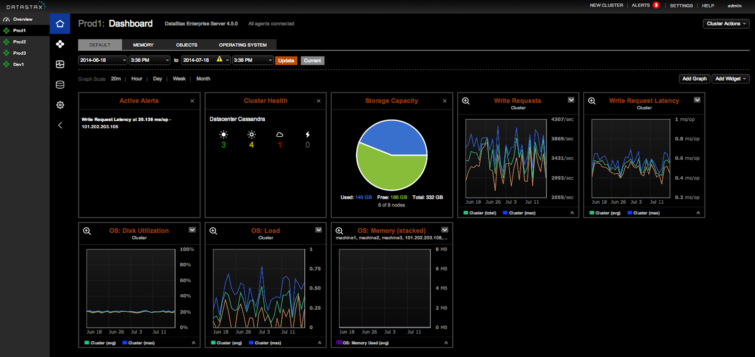Close the Cluster Health widget

tap(319, 101)
